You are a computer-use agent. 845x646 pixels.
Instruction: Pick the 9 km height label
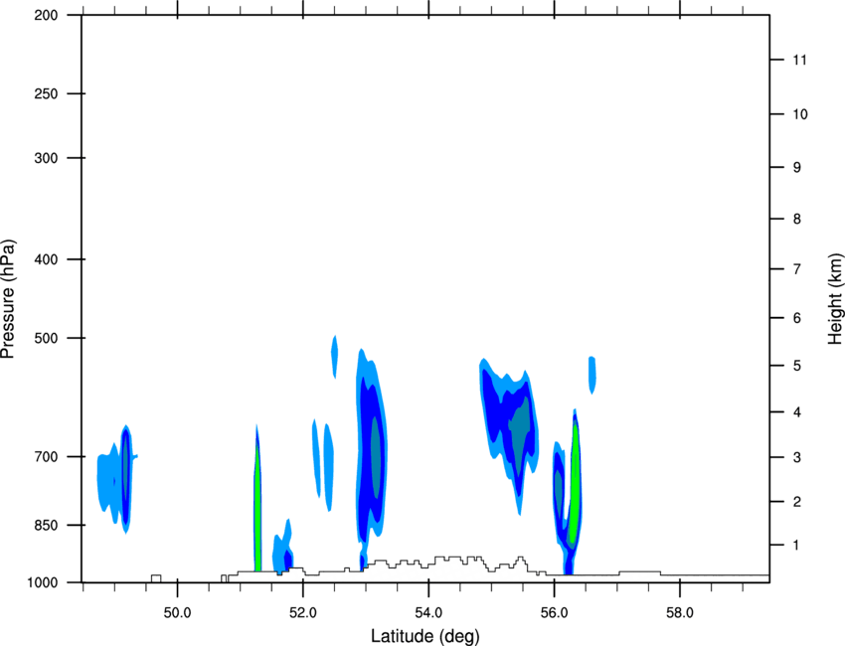pos(797,168)
